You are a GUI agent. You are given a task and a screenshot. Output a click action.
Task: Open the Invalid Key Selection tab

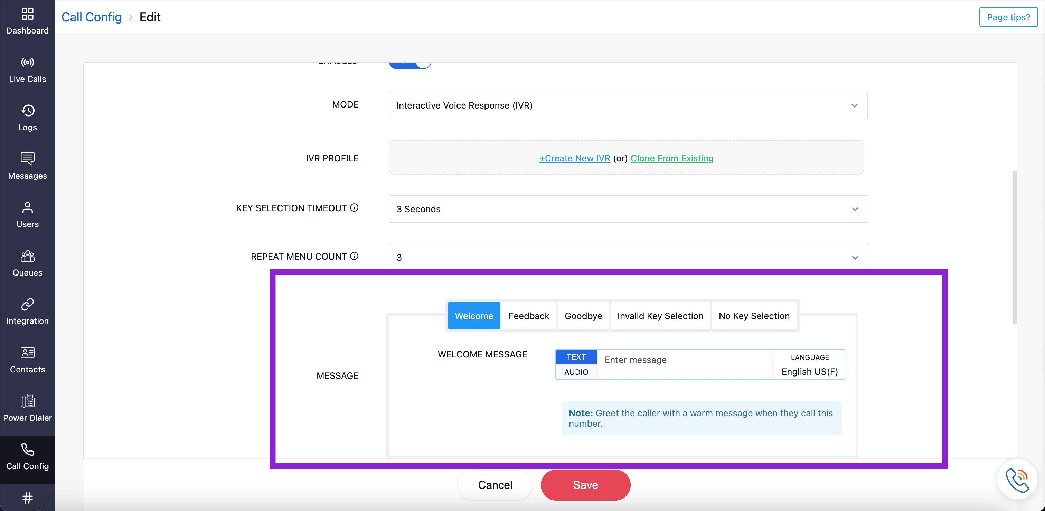coord(660,316)
